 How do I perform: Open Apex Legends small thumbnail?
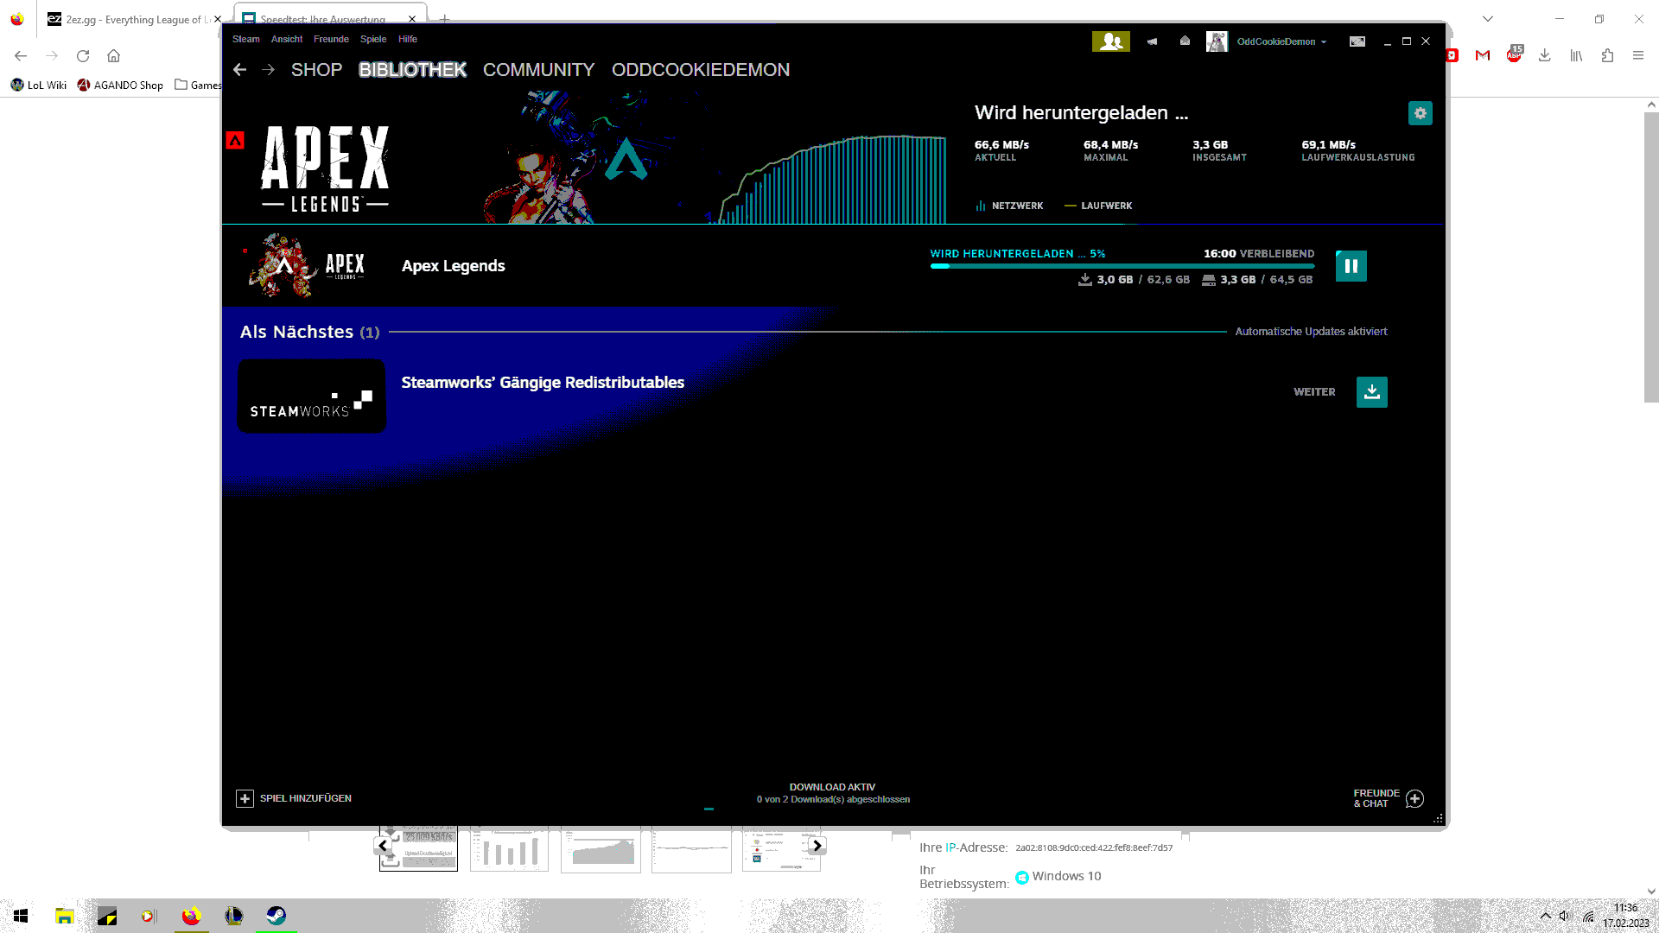306,265
